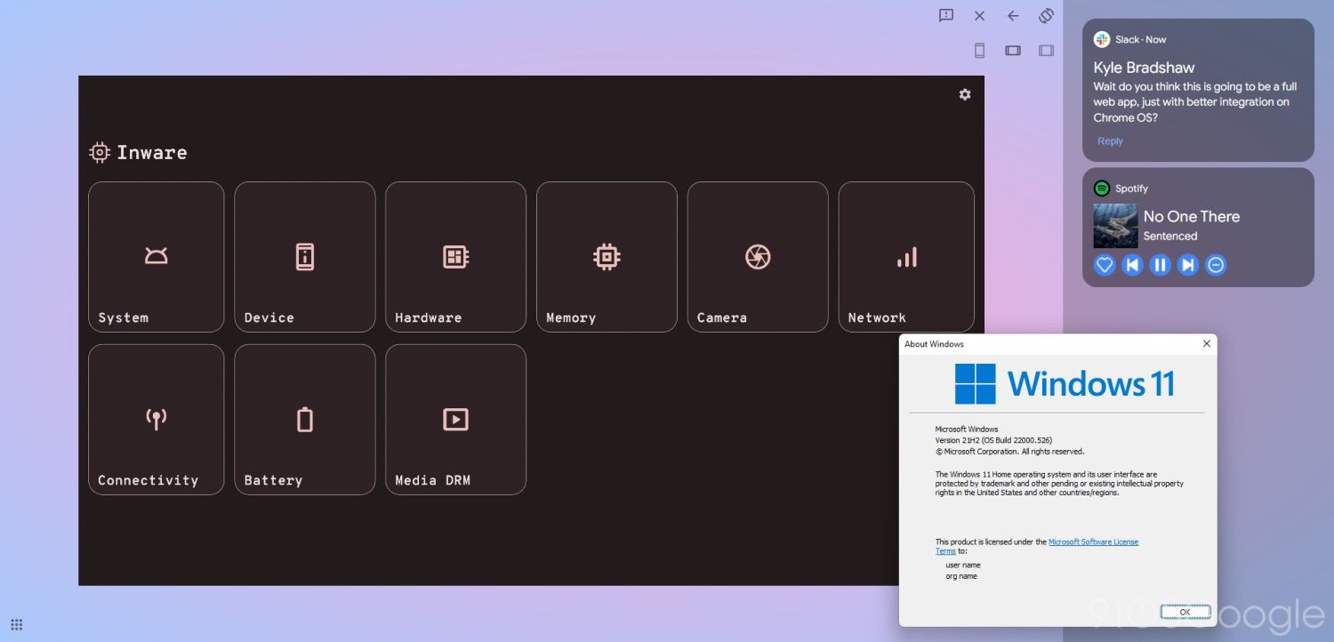
Task: Open the Hardware info tile
Action: click(x=455, y=257)
